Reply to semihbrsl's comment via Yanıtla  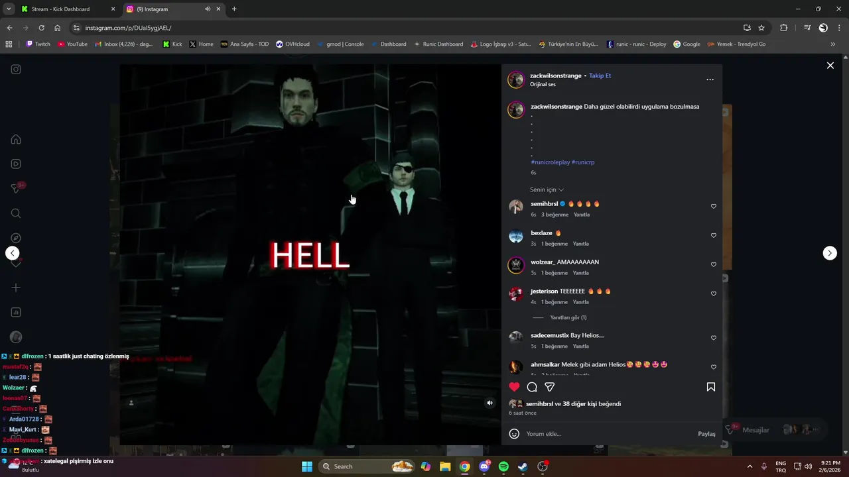click(x=581, y=215)
